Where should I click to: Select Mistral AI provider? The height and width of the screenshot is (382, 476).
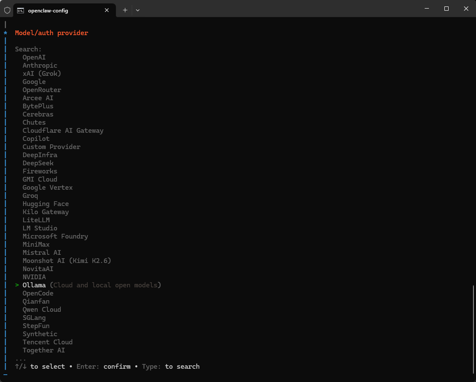click(42, 253)
